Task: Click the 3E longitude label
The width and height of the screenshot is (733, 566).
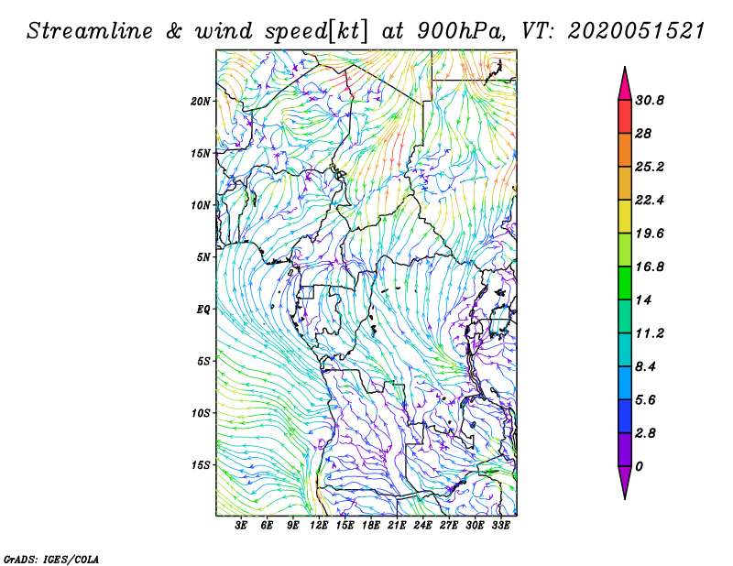Action: tap(241, 526)
